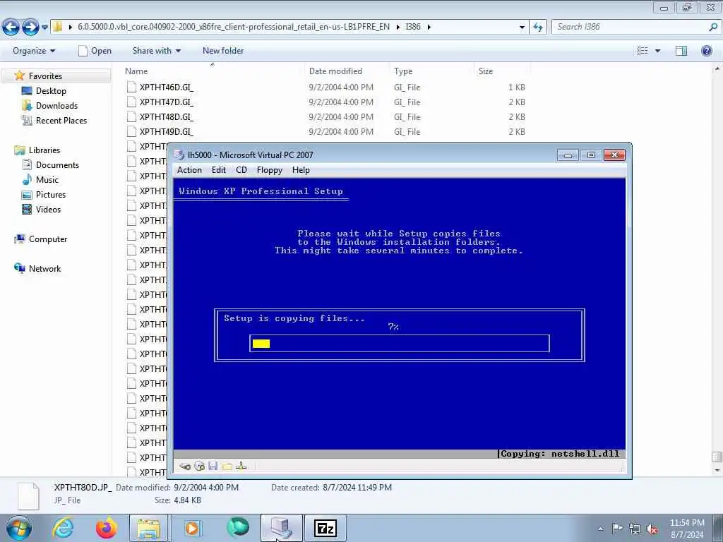Open the Videos library
Image resolution: width=723 pixels, height=542 pixels.
(x=48, y=209)
